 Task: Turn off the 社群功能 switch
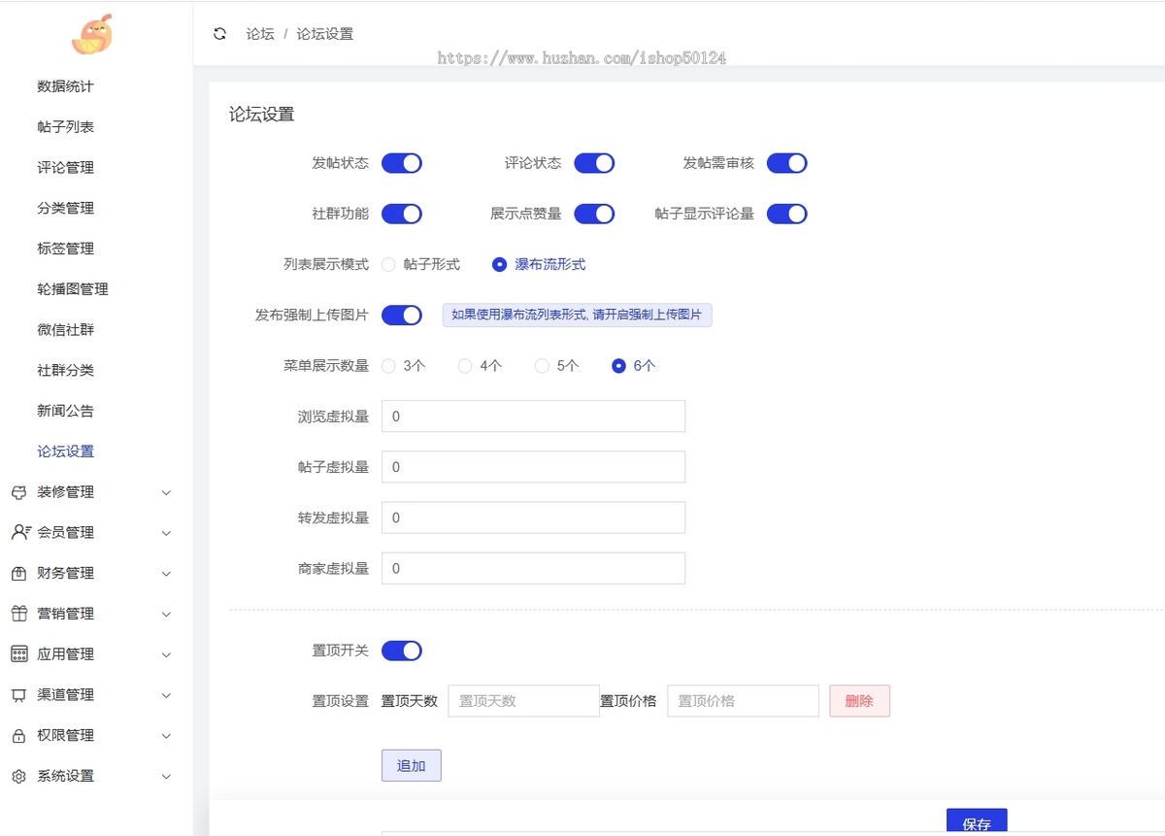click(x=402, y=214)
